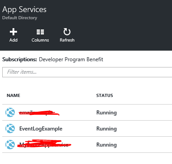Click the Refresh circular arrow icon
The height and width of the screenshot is (164, 172).
click(x=67, y=32)
